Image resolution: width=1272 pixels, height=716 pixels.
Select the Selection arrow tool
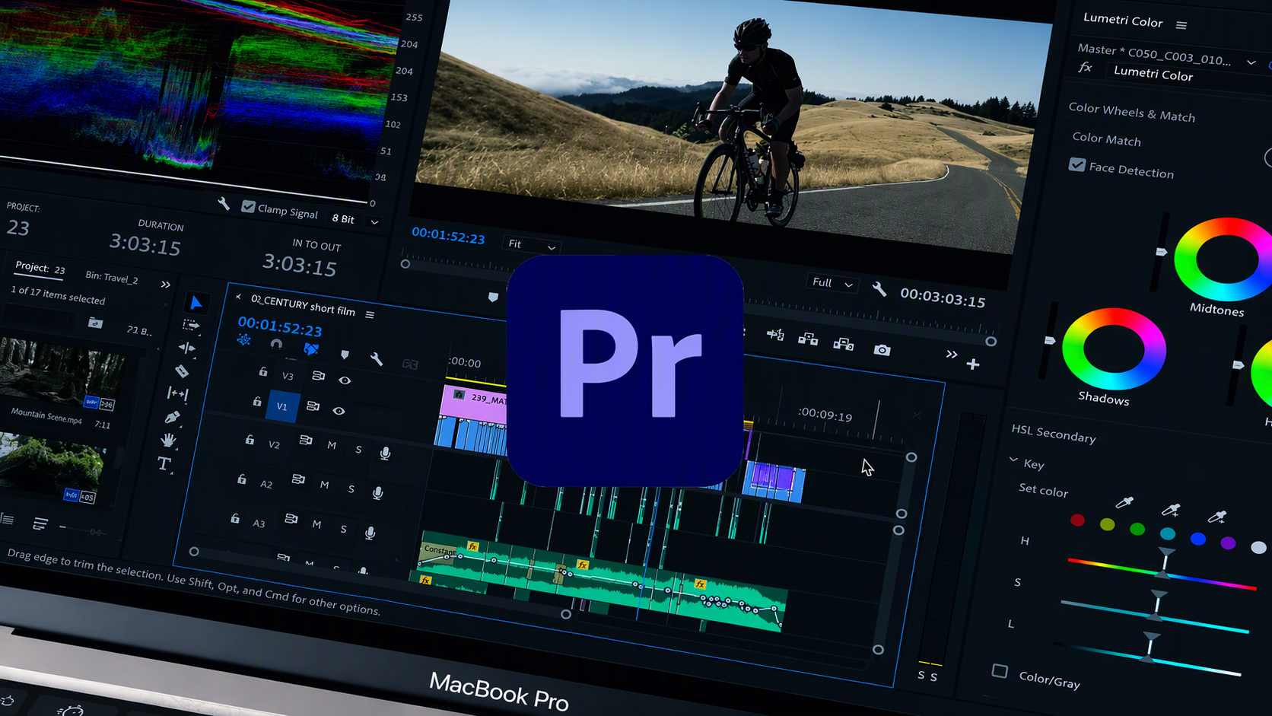[x=196, y=303]
